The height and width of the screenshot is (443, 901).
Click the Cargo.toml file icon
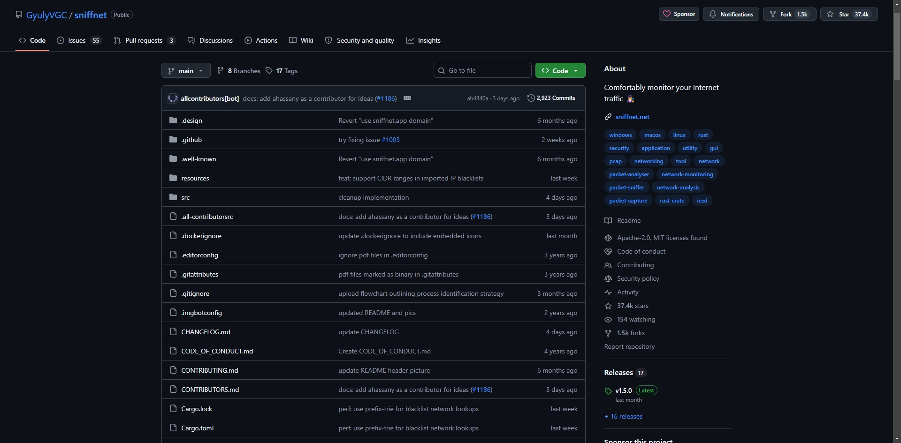173,428
